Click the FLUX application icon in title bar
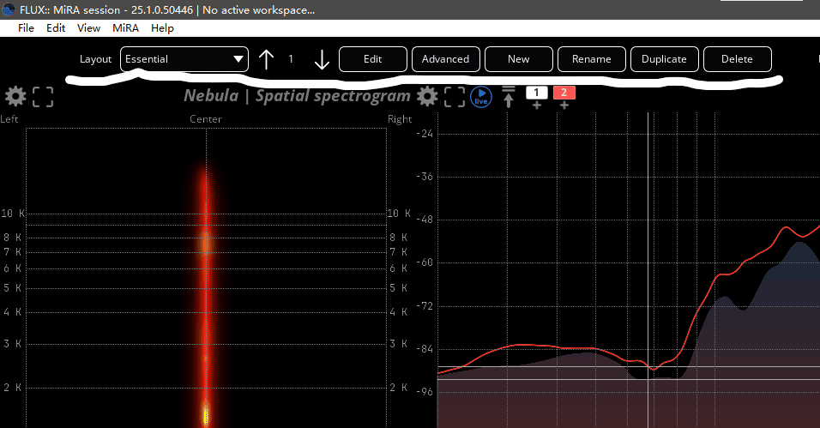This screenshot has width=820, height=428. point(9,9)
